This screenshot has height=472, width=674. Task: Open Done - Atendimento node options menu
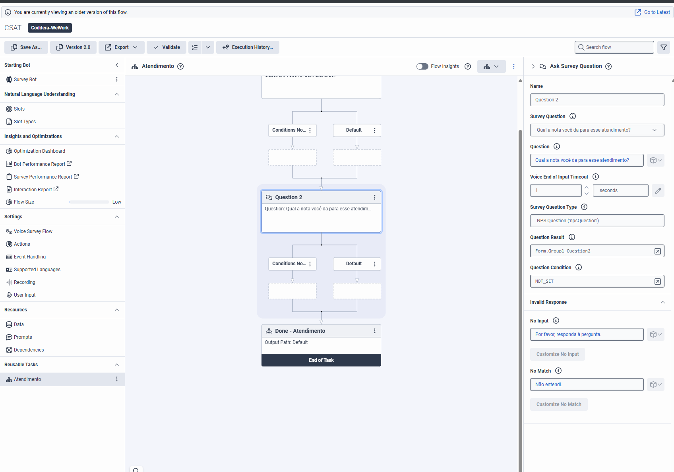[x=375, y=331]
